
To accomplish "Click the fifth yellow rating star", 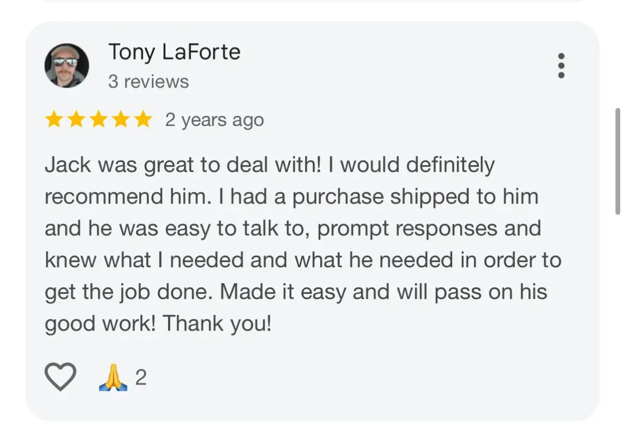I will click(x=143, y=120).
